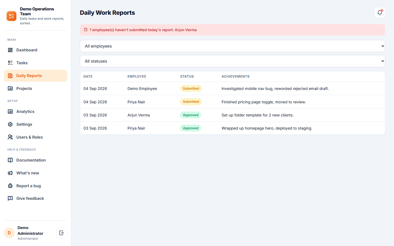The height and width of the screenshot is (246, 394).
Task: Click Submitted badge for Demo Employee
Action: [191, 89]
